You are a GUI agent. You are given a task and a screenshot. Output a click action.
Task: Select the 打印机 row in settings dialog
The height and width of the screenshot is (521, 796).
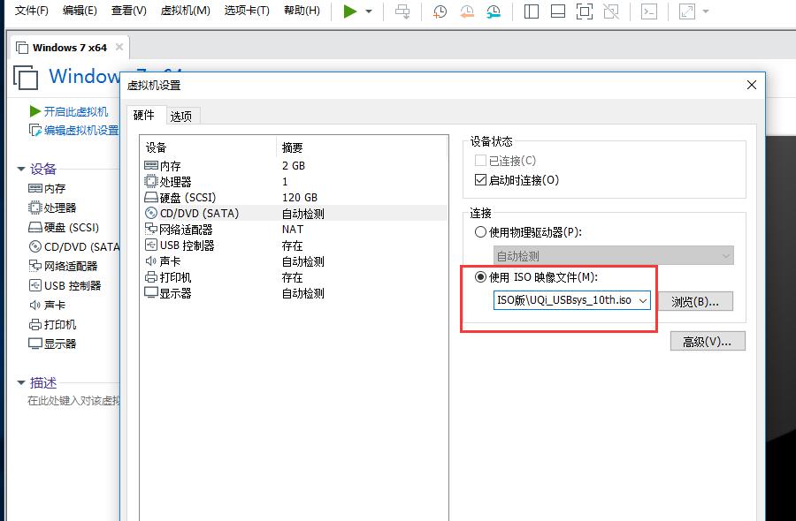(295, 277)
